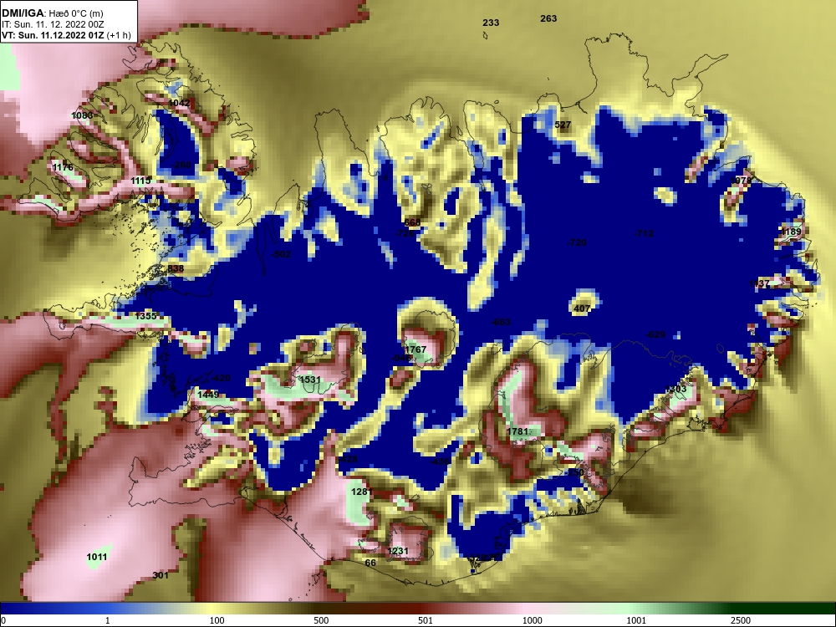Screen dimensions: 836x627
Task: Click the map value 1231
Action: coord(398,551)
